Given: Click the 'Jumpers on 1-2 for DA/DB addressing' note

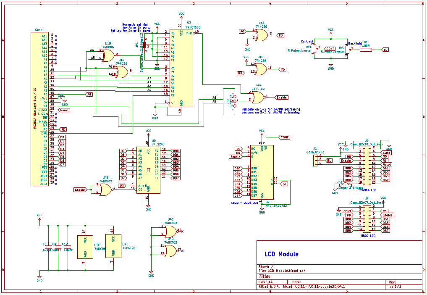Looking at the screenshot, I should coord(271,109).
